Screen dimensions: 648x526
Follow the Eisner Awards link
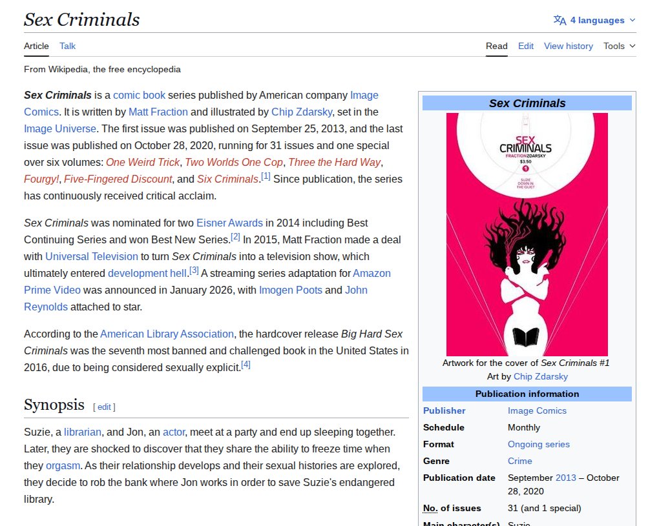229,223
